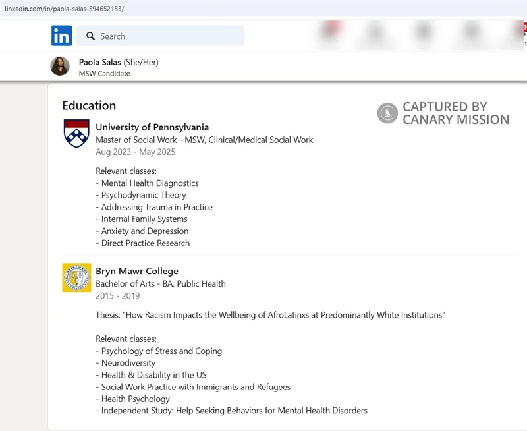Click the Health & Disability in the US entry
The width and height of the screenshot is (527, 431).
coord(152,375)
